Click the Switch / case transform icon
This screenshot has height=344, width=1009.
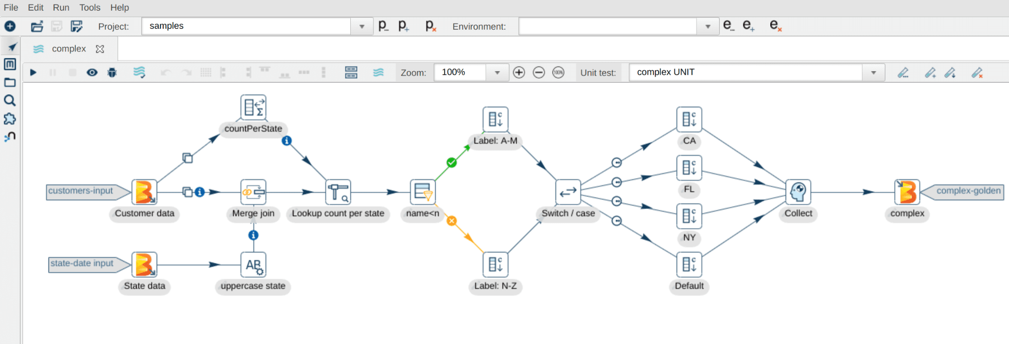point(568,192)
